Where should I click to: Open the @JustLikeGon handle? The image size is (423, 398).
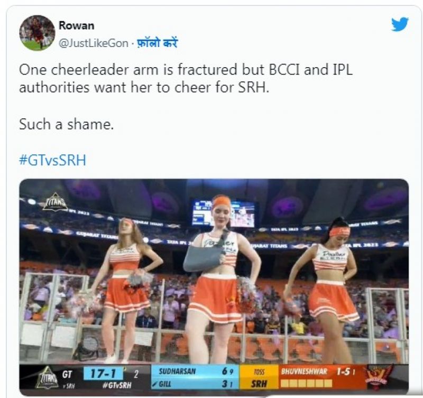[94, 43]
